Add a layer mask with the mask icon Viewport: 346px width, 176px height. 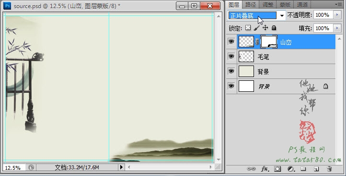(277, 169)
